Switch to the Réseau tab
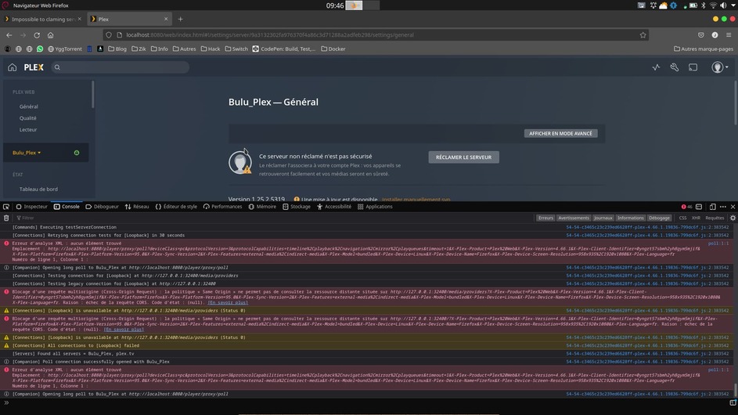Screen dimensions: 738x415 137,206
